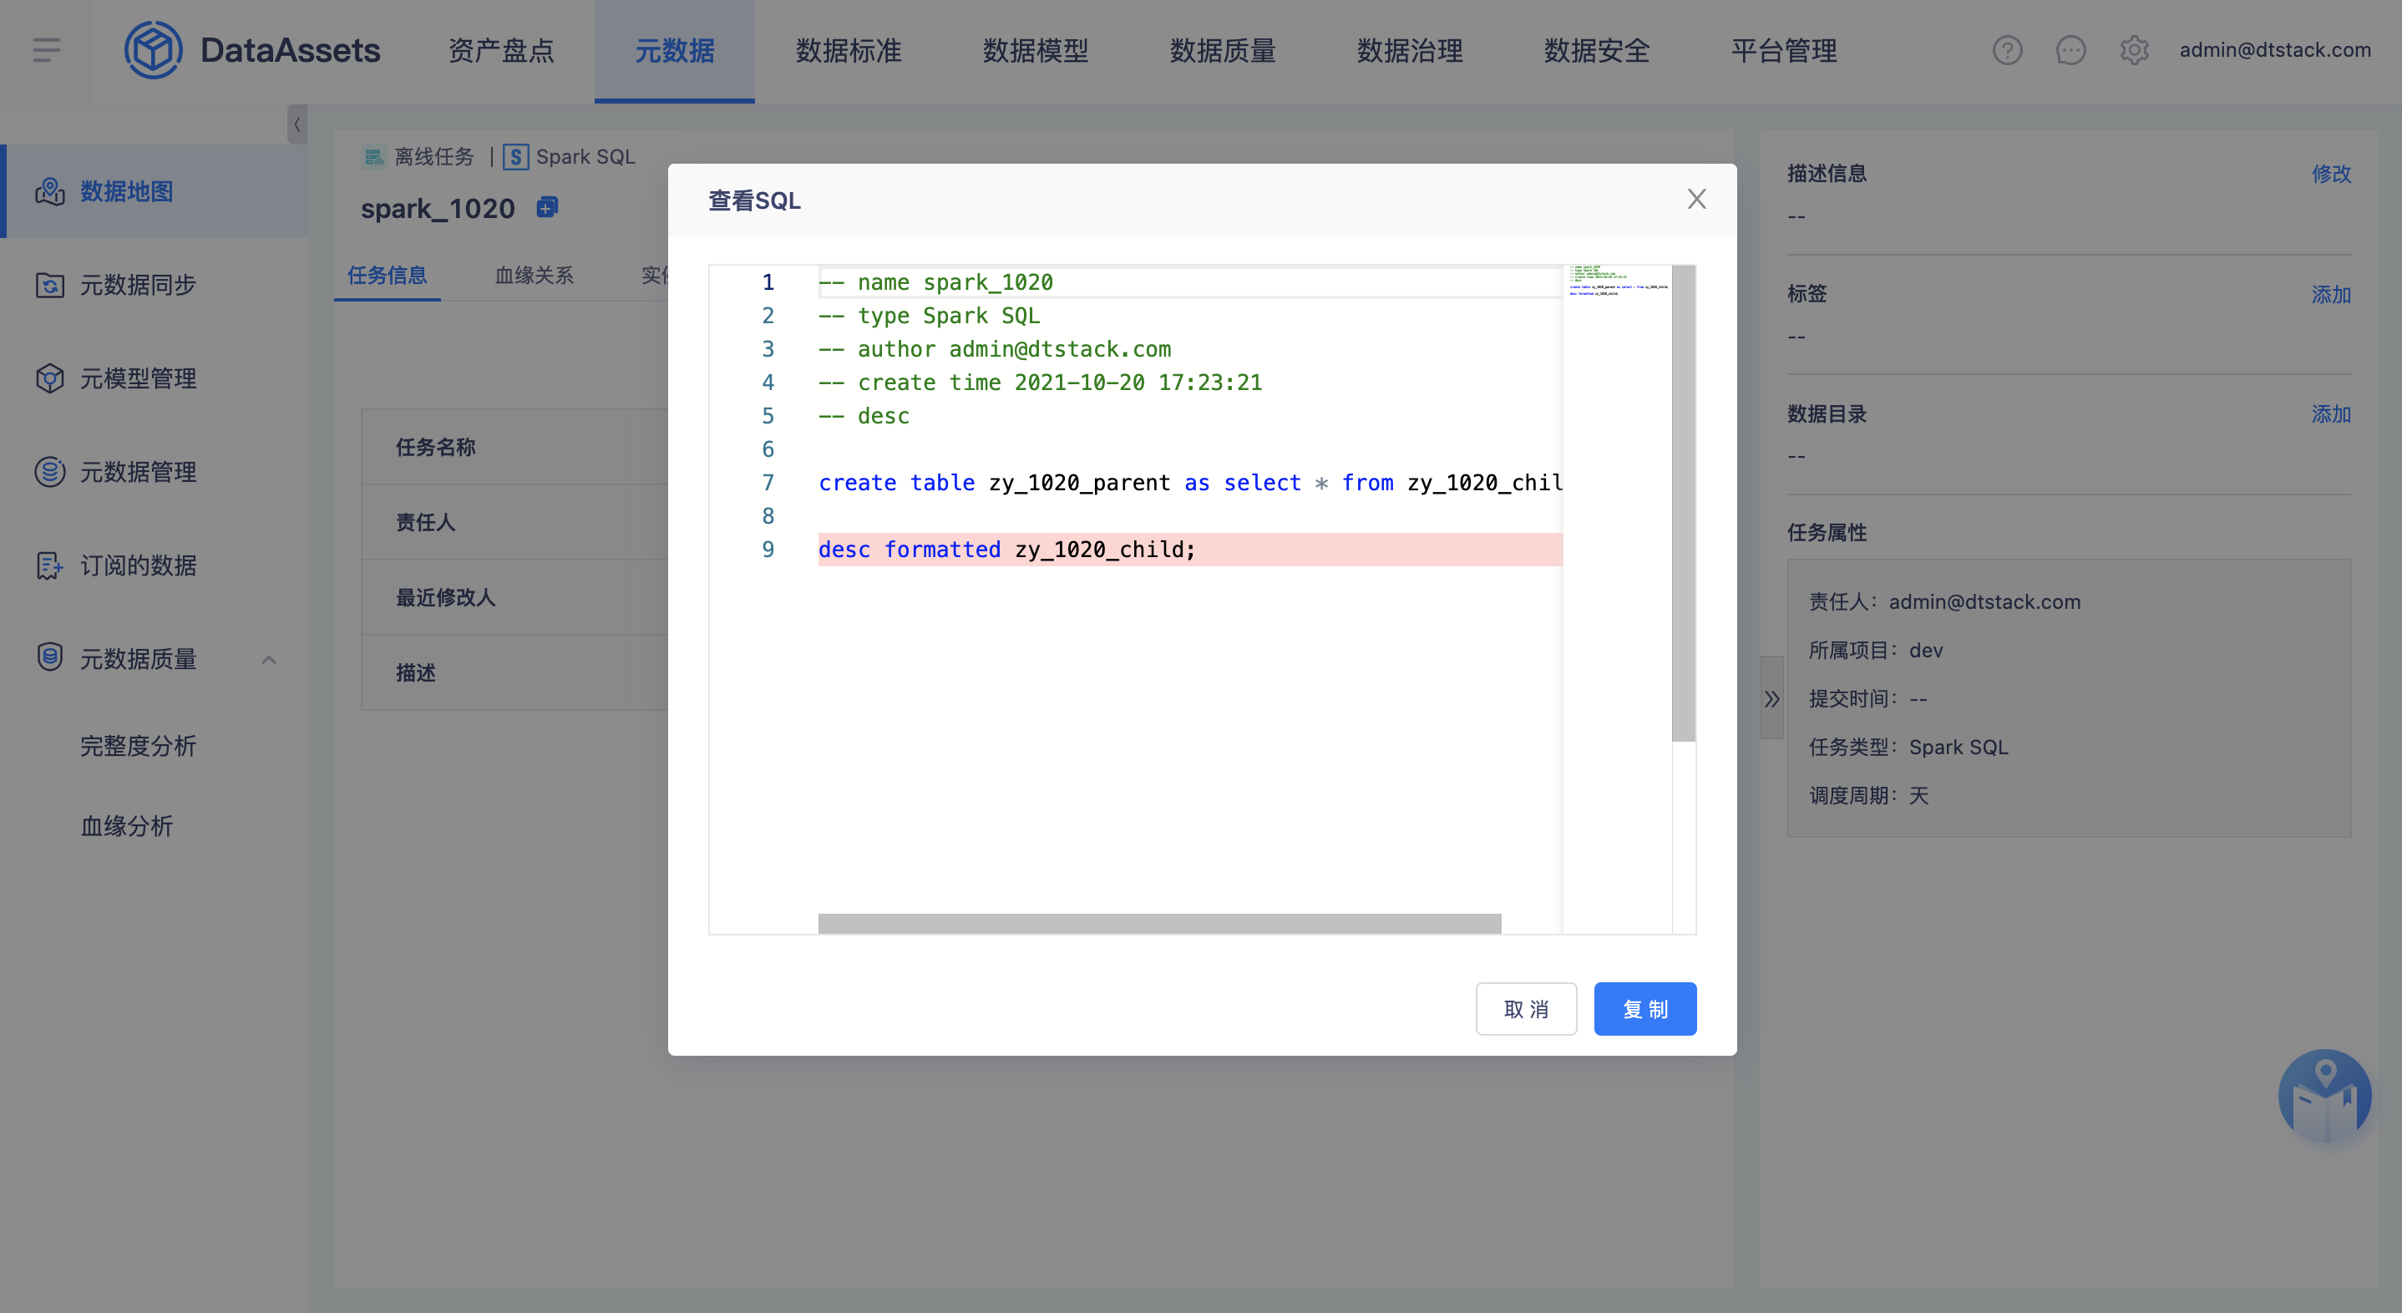Click the 离线任务 breadcrumb icon
Screen dimensions: 2402x1313
point(374,157)
